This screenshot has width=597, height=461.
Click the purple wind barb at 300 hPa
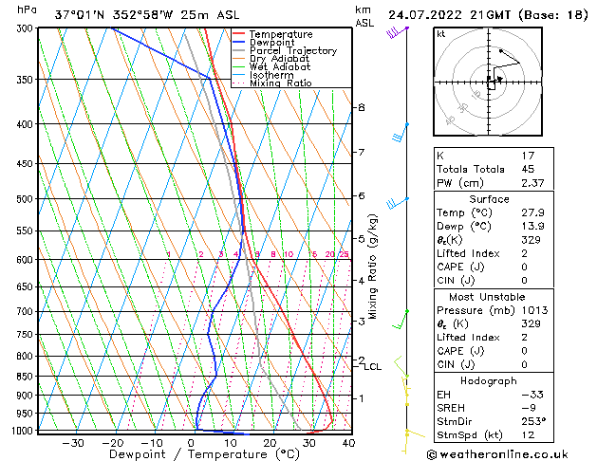click(397, 32)
